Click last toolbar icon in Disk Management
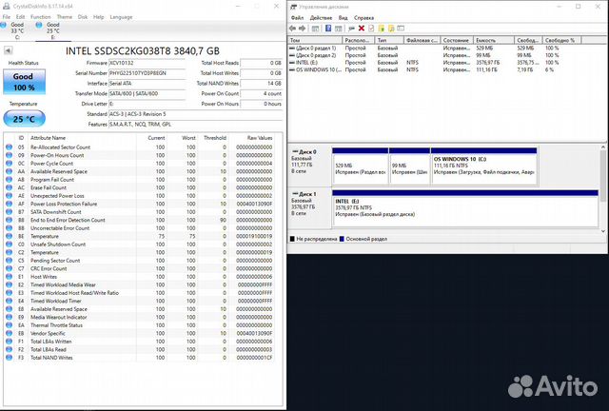The width and height of the screenshot is (609, 411). point(401,29)
